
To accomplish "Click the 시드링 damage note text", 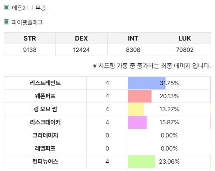I will [x=152, y=66].
